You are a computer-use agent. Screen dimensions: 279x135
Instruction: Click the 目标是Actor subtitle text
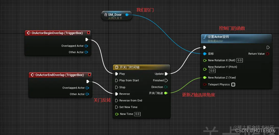click(x=215, y=41)
